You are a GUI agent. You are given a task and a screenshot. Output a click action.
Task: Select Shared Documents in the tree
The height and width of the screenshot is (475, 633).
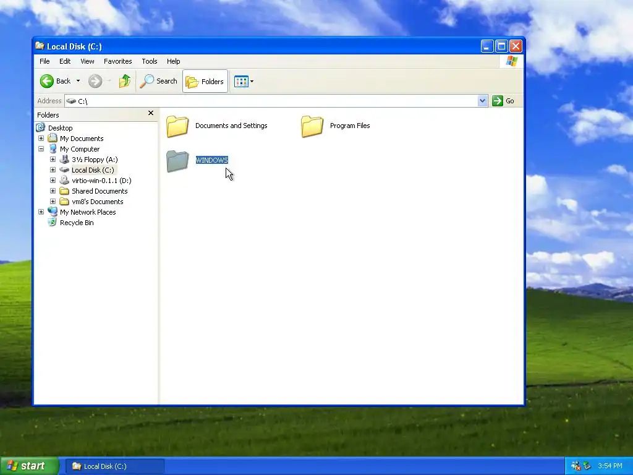100,191
